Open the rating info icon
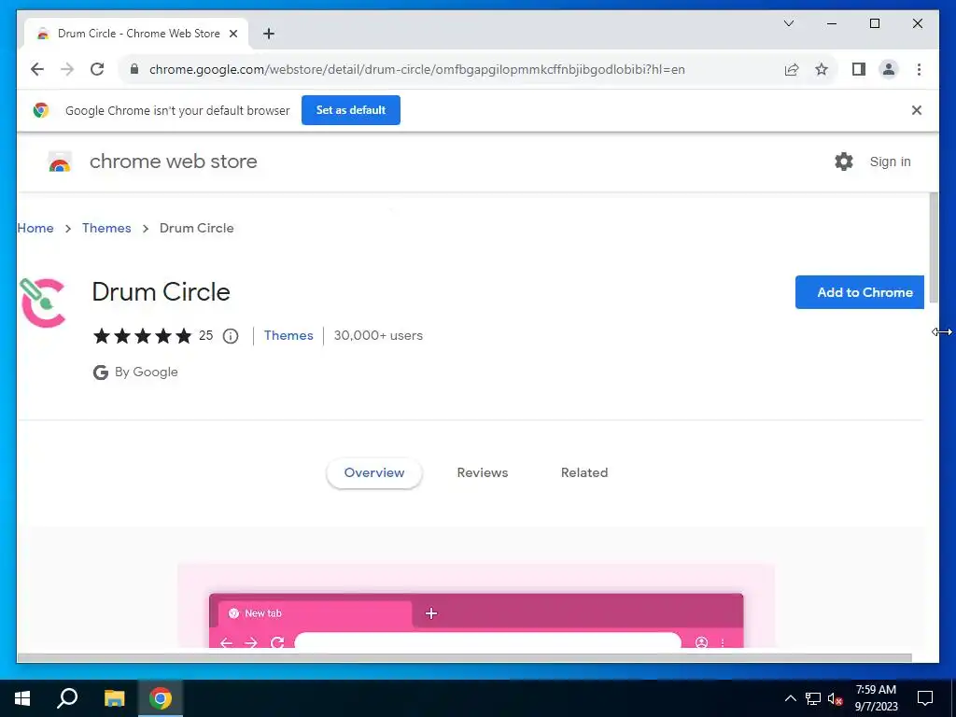Viewport: 956px width, 717px height. pos(231,336)
